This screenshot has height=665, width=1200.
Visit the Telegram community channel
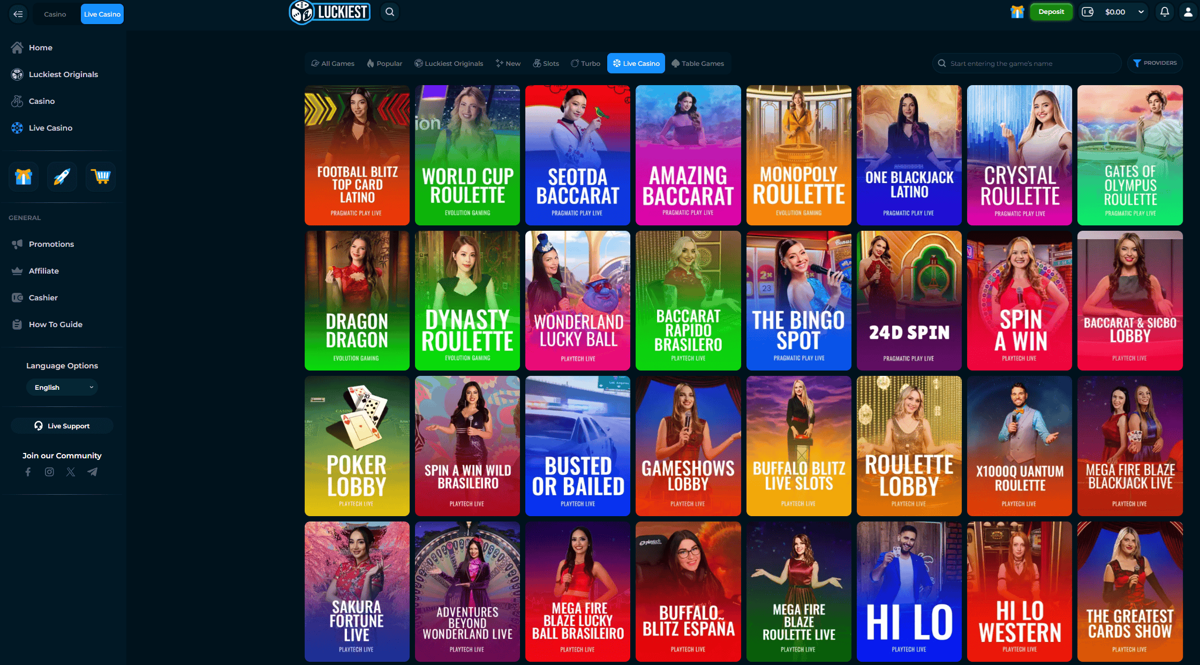pos(93,472)
